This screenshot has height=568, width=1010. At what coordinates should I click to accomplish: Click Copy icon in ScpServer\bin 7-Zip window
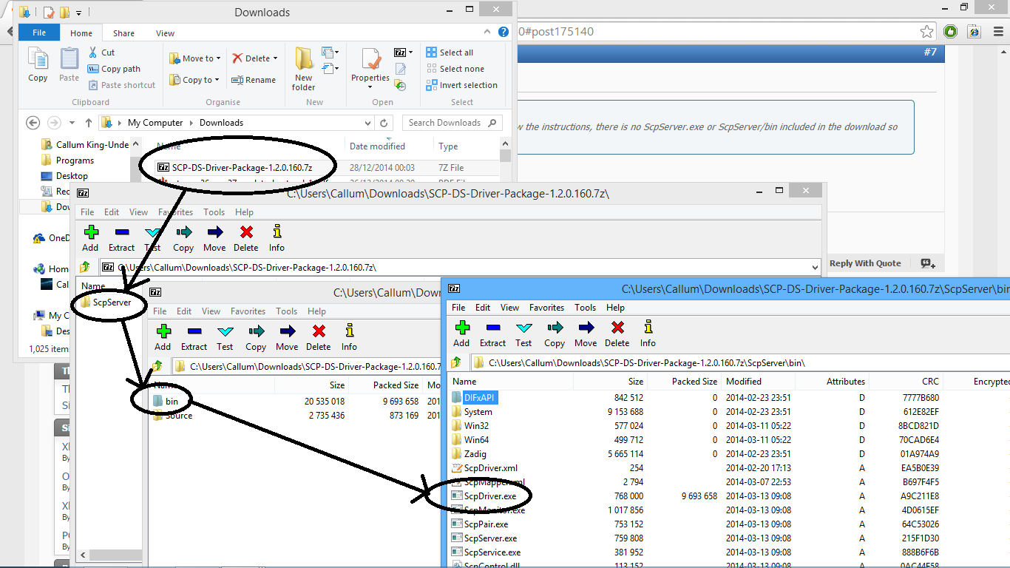pos(555,327)
